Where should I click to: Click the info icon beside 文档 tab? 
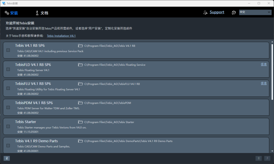coord(37,13)
